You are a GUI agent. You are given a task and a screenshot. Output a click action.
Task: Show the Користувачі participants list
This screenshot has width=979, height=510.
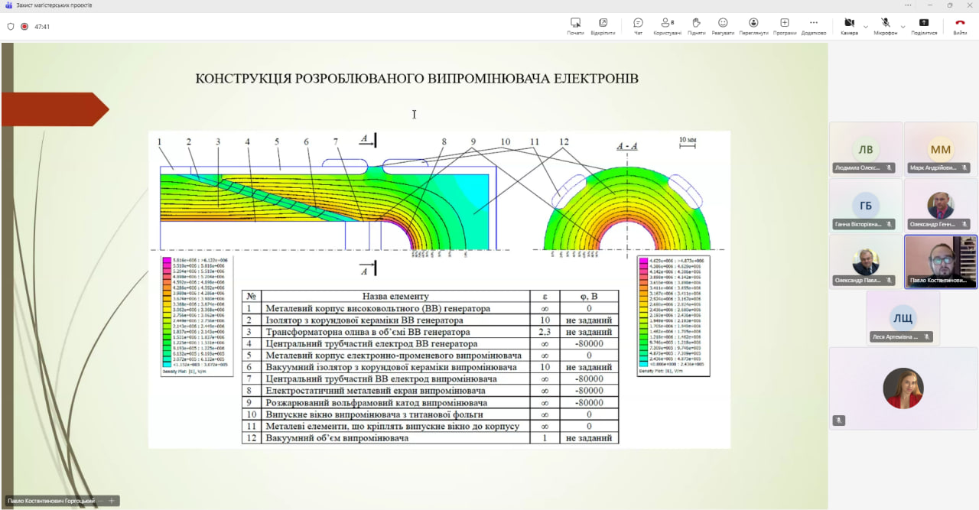pos(667,26)
